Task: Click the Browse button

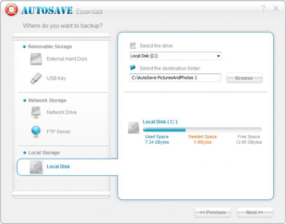Action: coord(245,78)
